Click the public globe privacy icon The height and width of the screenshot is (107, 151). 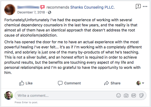coord(50,12)
